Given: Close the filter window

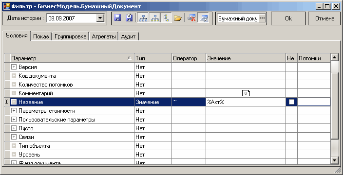Looking at the screenshot, I should pos(336,6).
